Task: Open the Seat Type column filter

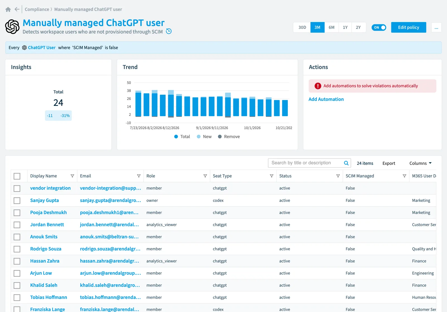Action: click(272, 176)
